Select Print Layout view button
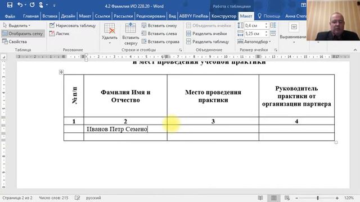This screenshot has width=360, height=202. (x=274, y=198)
